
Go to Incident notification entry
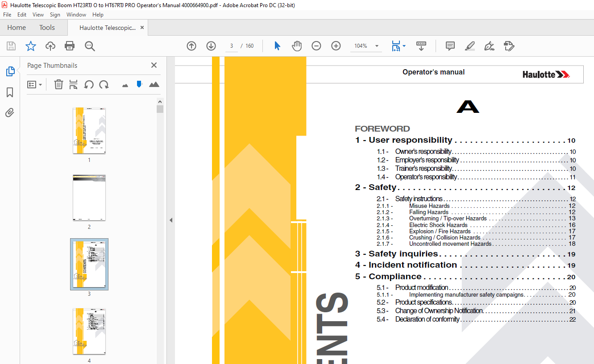click(x=465, y=265)
